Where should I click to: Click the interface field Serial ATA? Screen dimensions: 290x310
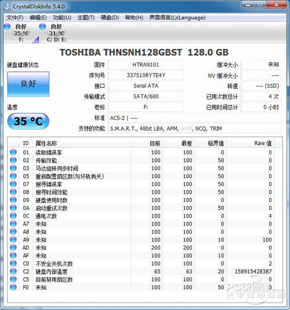click(x=146, y=86)
